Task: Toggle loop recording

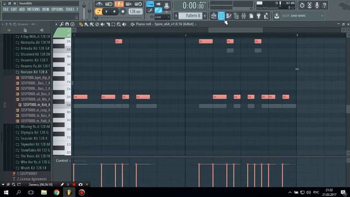Action: pyautogui.click(x=138, y=4)
